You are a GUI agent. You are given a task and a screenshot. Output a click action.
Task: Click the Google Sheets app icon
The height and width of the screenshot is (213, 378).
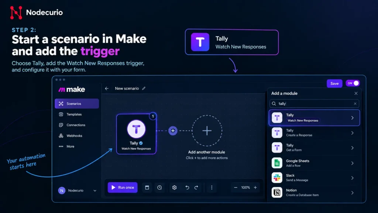coord(277,163)
